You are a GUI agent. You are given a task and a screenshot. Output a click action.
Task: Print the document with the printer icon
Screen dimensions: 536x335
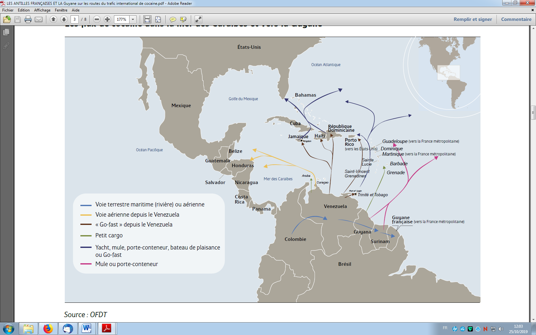pyautogui.click(x=28, y=19)
